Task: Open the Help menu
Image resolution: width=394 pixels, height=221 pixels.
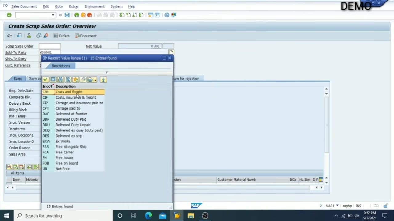Action: pyautogui.click(x=131, y=6)
